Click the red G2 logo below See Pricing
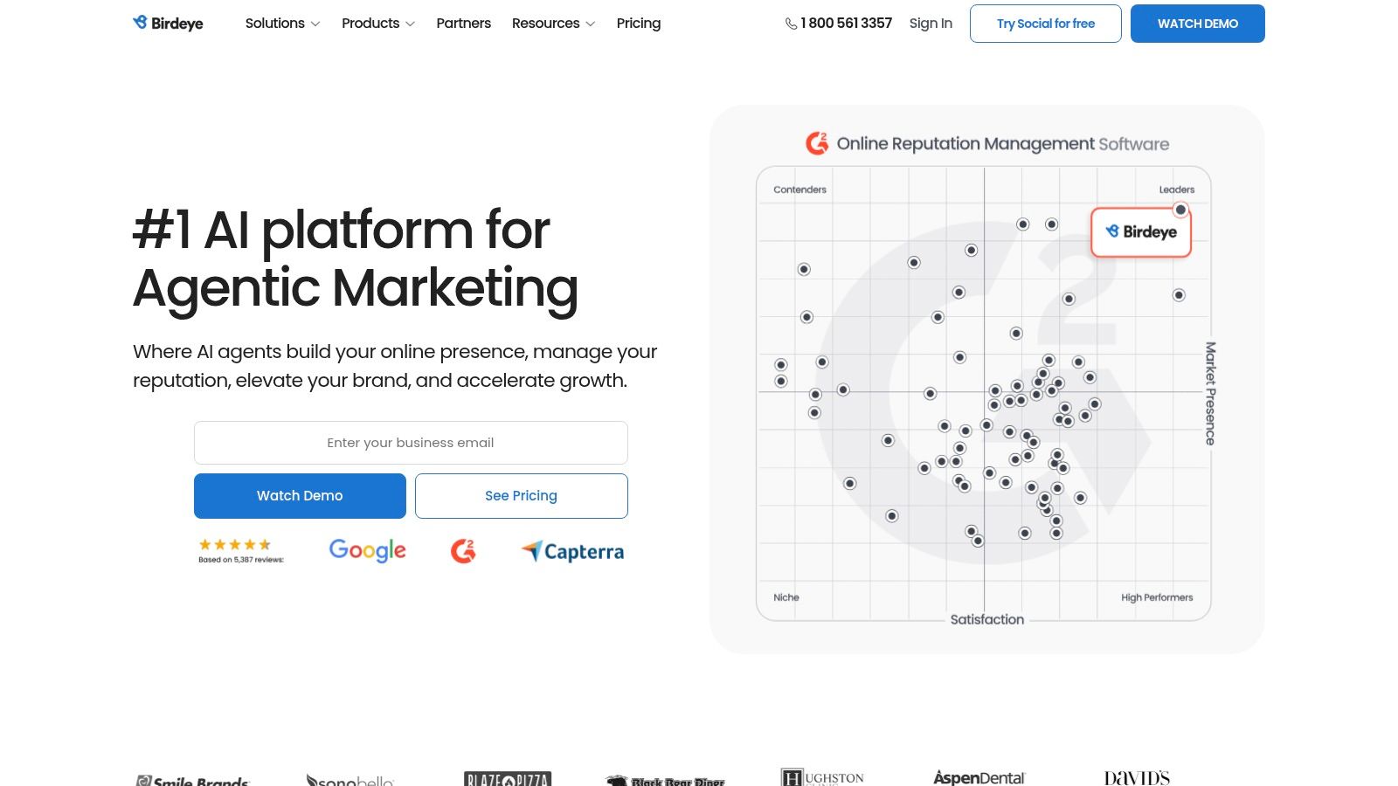The image size is (1398, 786). [463, 550]
